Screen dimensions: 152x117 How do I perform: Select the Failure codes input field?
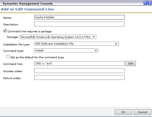(x=79, y=77)
